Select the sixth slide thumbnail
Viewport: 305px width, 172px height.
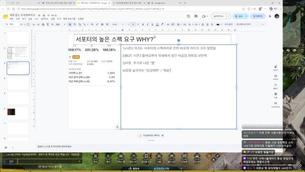[x=18, y=113]
